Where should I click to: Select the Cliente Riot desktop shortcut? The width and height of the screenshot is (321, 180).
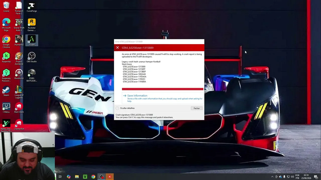(x=19, y=125)
